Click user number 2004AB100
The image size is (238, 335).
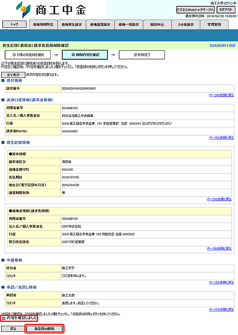click(70, 108)
